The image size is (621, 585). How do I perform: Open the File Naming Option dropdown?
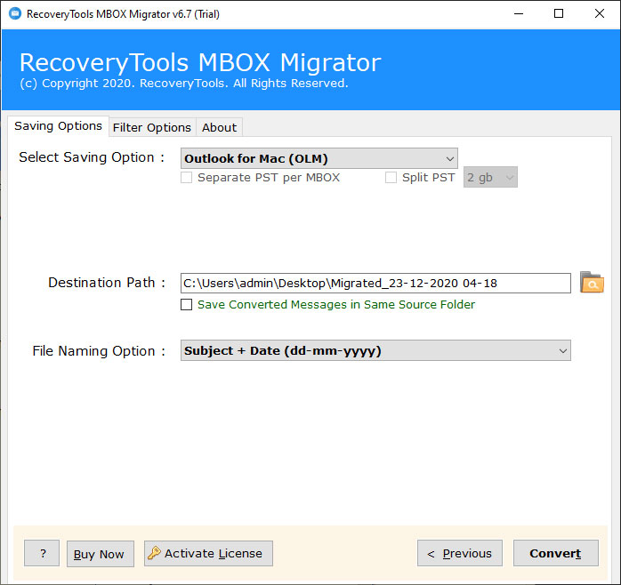(x=375, y=350)
